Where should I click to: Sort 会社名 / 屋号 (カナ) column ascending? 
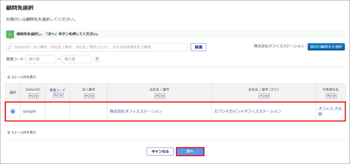click(261, 96)
